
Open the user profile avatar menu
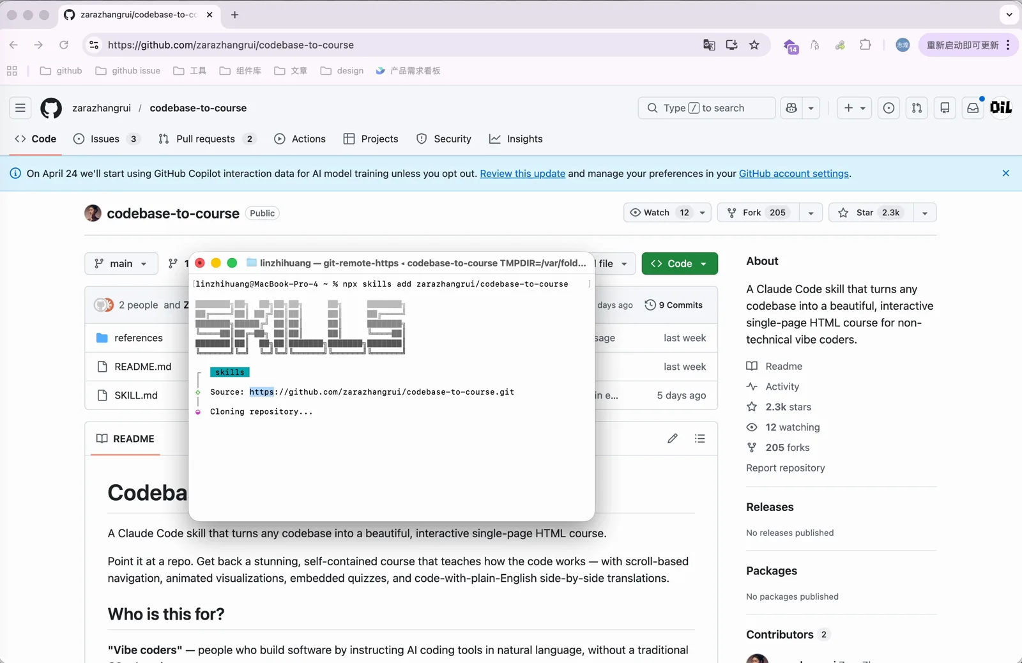[x=1001, y=108]
